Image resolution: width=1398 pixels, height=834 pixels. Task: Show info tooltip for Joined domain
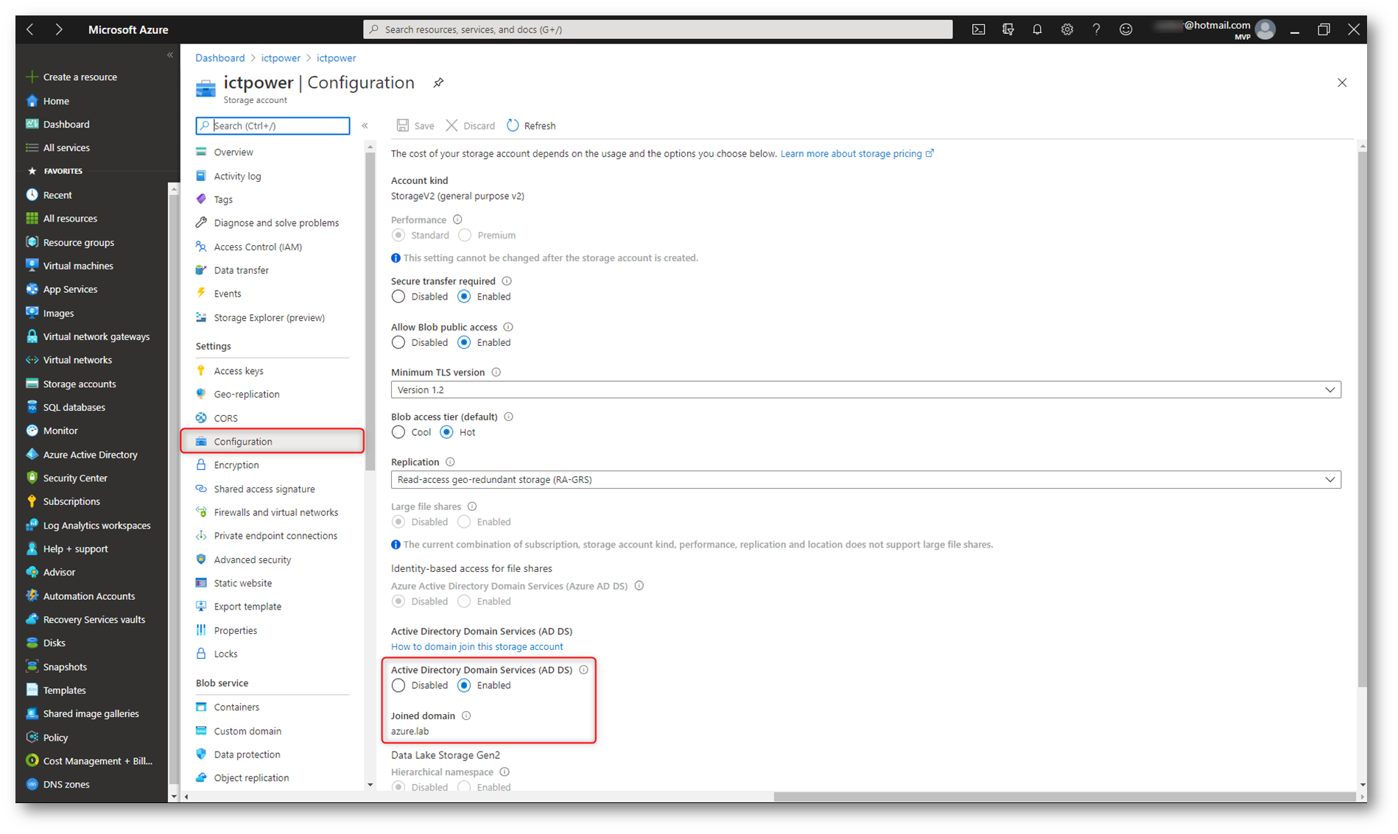466,715
